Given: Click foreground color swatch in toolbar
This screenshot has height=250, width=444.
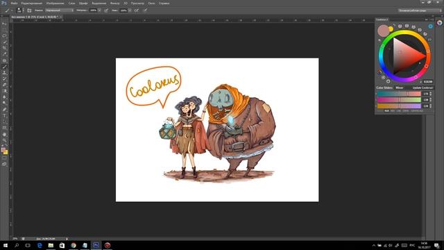Looking at the screenshot, I should tap(3, 150).
